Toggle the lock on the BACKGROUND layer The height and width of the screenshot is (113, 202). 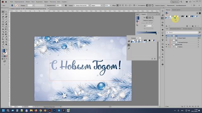pyautogui.click(x=169, y=45)
